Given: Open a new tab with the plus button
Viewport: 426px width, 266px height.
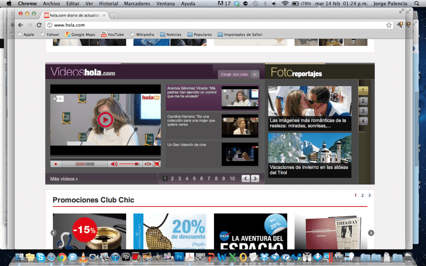Looking at the screenshot, I should 114,15.
